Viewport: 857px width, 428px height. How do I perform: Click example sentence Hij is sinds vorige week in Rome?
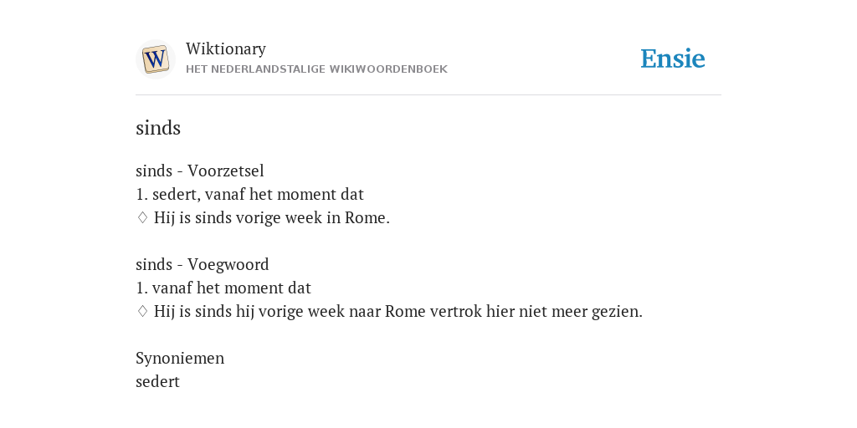[272, 218]
